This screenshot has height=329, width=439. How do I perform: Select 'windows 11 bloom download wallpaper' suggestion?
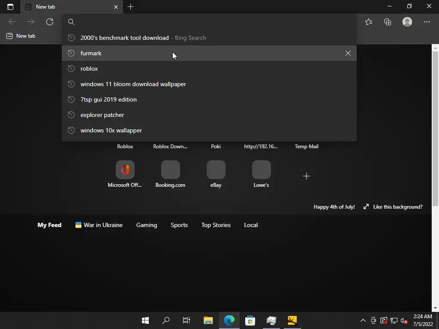point(209,84)
